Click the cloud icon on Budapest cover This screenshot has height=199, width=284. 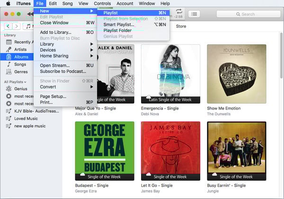(82, 174)
